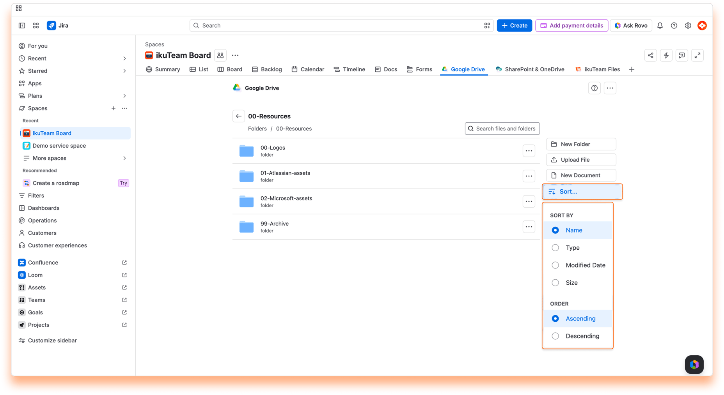This screenshot has height=395, width=724.
Task: Click the share icon for ikuTeam Board
Action: pos(651,55)
